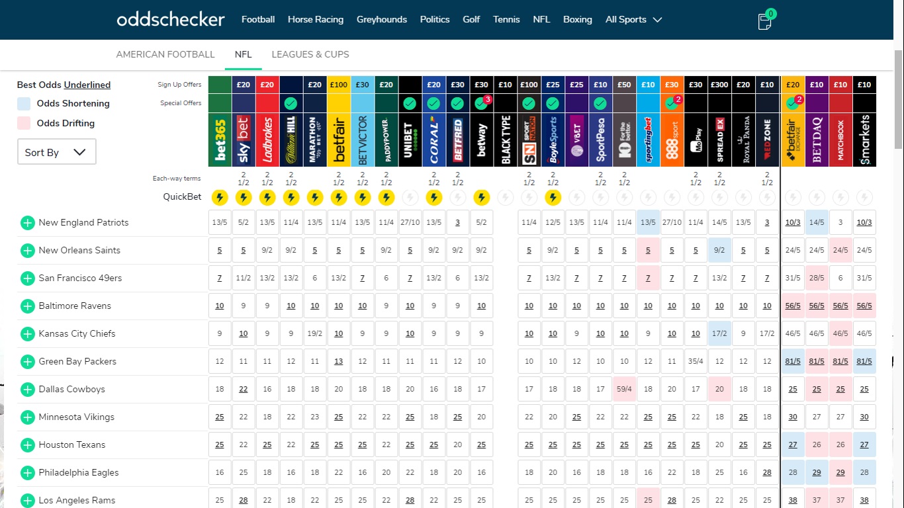Click Sky Bet QuickBet lightning icon
Viewport: 904px width, 508px height.
click(244, 197)
